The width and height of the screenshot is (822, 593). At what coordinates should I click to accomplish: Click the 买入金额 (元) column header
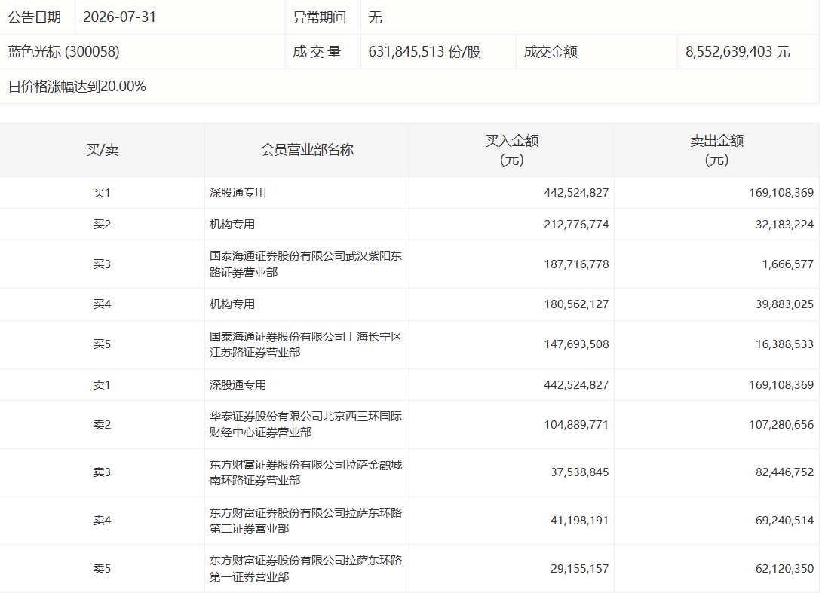(511, 150)
